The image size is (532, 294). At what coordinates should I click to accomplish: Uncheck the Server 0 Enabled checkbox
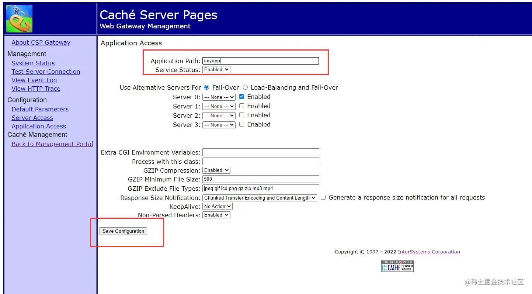[241, 97]
